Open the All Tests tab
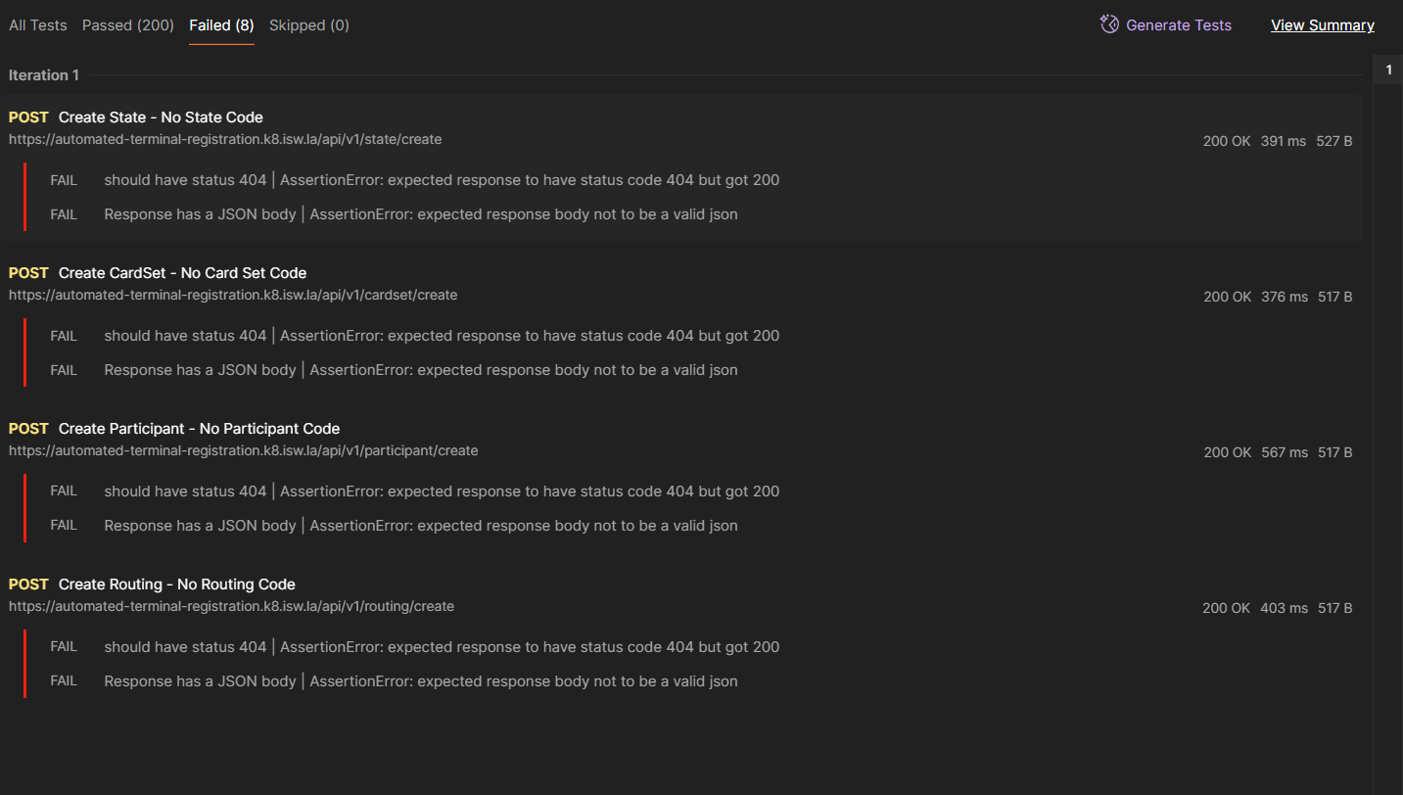Image resolution: width=1403 pixels, height=795 pixels. point(38,25)
